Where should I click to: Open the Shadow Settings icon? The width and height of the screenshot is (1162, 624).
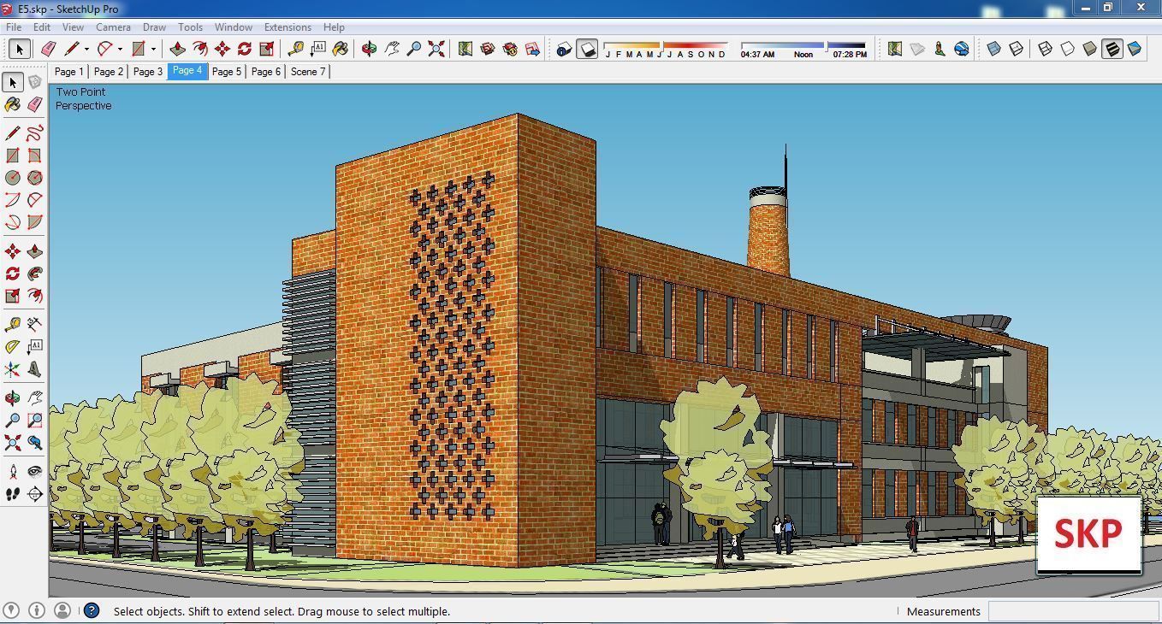click(564, 50)
